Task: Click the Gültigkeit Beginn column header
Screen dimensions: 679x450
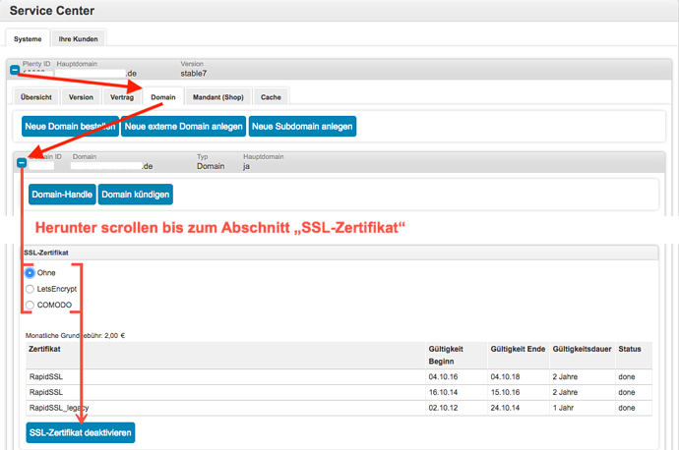Action: pos(457,356)
